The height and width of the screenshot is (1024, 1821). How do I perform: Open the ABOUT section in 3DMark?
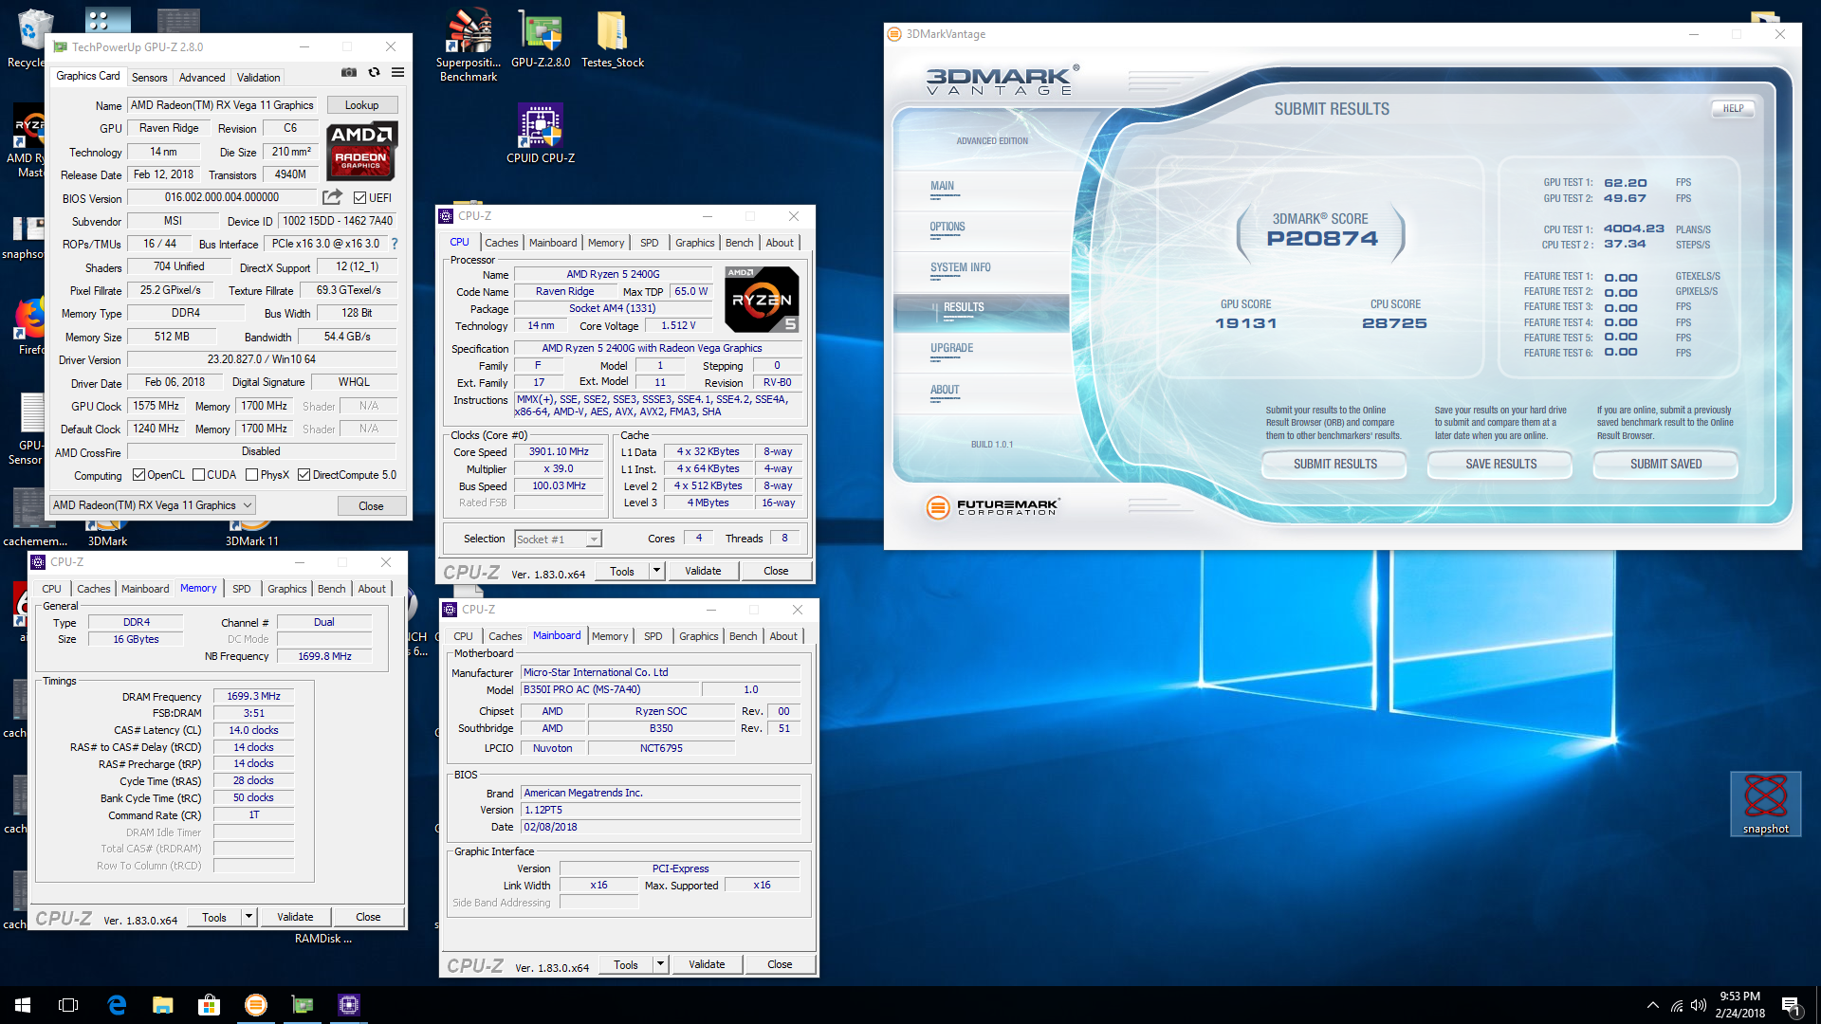pos(945,391)
